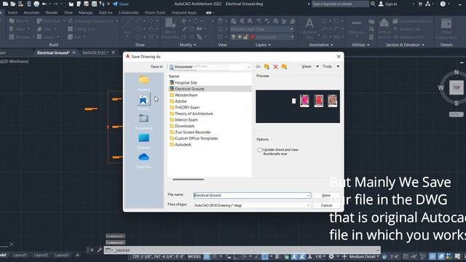The height and width of the screenshot is (262, 466).
Task: Open the Render ribbon tab
Action: 52,13
